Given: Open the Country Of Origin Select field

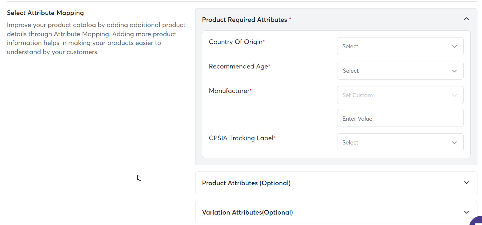Looking at the screenshot, I should 400,46.
